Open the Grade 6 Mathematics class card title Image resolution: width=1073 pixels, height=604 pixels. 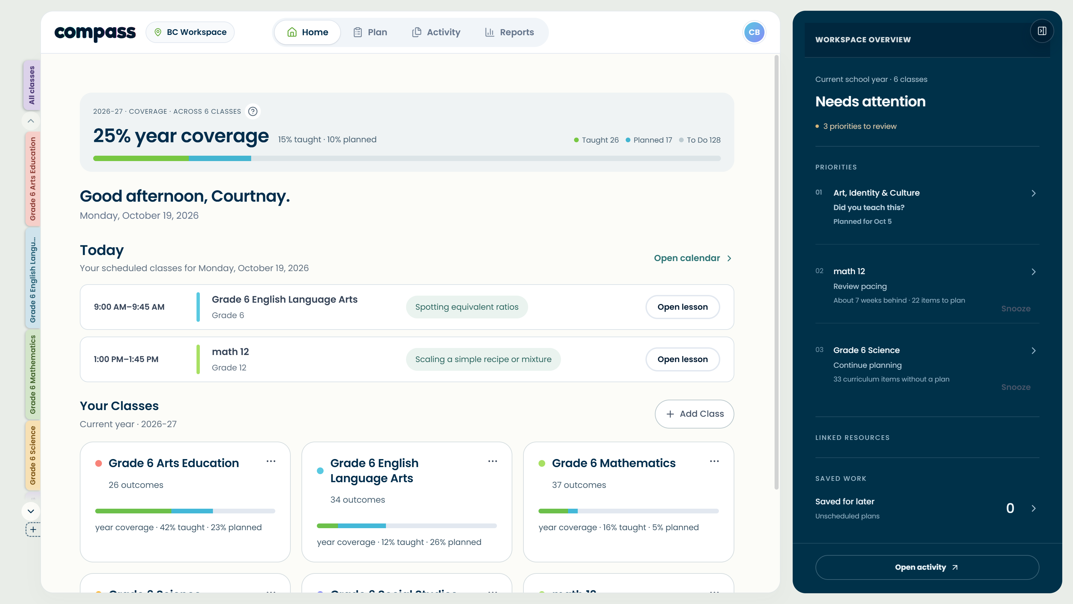pyautogui.click(x=613, y=463)
